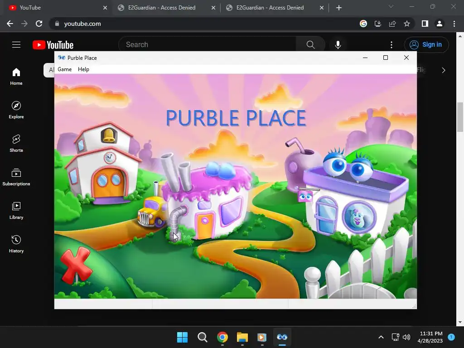Show more YouTube category chips arrow
The height and width of the screenshot is (348, 464).
point(443,70)
